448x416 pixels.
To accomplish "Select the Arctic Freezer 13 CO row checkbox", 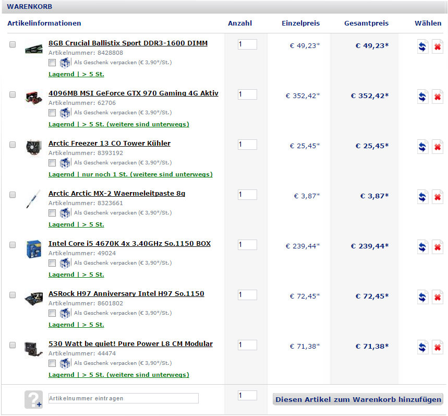I will 13,145.
